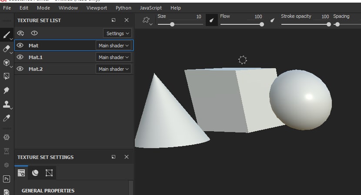Click the hourglass baking icon
Screen dimensions: 361x195
click(x=7, y=151)
